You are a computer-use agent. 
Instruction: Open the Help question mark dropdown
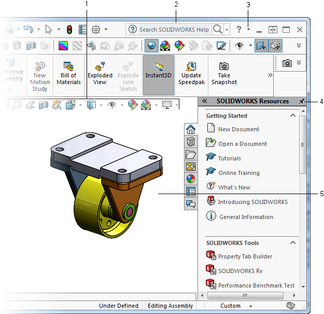tap(248, 30)
